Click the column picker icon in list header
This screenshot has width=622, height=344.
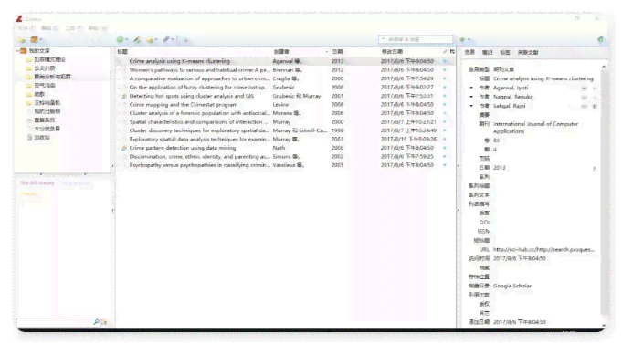(x=452, y=51)
